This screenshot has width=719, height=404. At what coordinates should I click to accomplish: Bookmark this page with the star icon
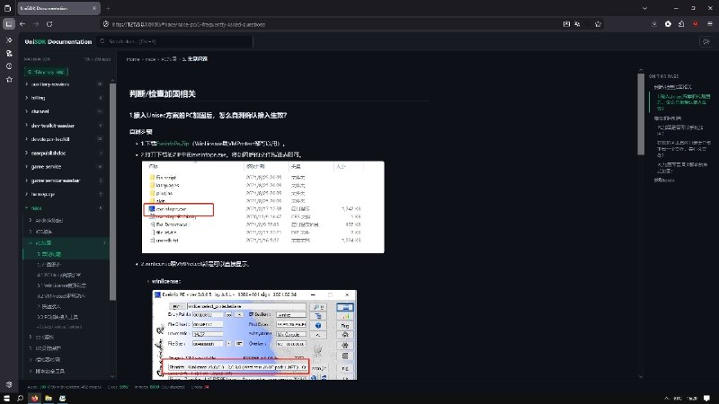point(598,24)
